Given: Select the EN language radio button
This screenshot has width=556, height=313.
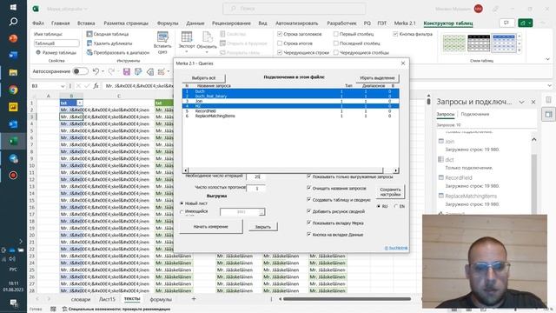Looking at the screenshot, I should pos(396,206).
